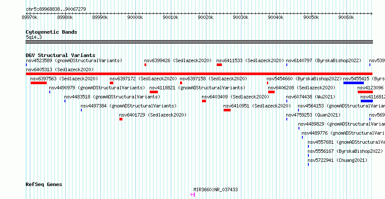Select the nsv6401729 red variant bar
Image resolution: width=385 pixels, height=199 pixels.
[x=121, y=119]
